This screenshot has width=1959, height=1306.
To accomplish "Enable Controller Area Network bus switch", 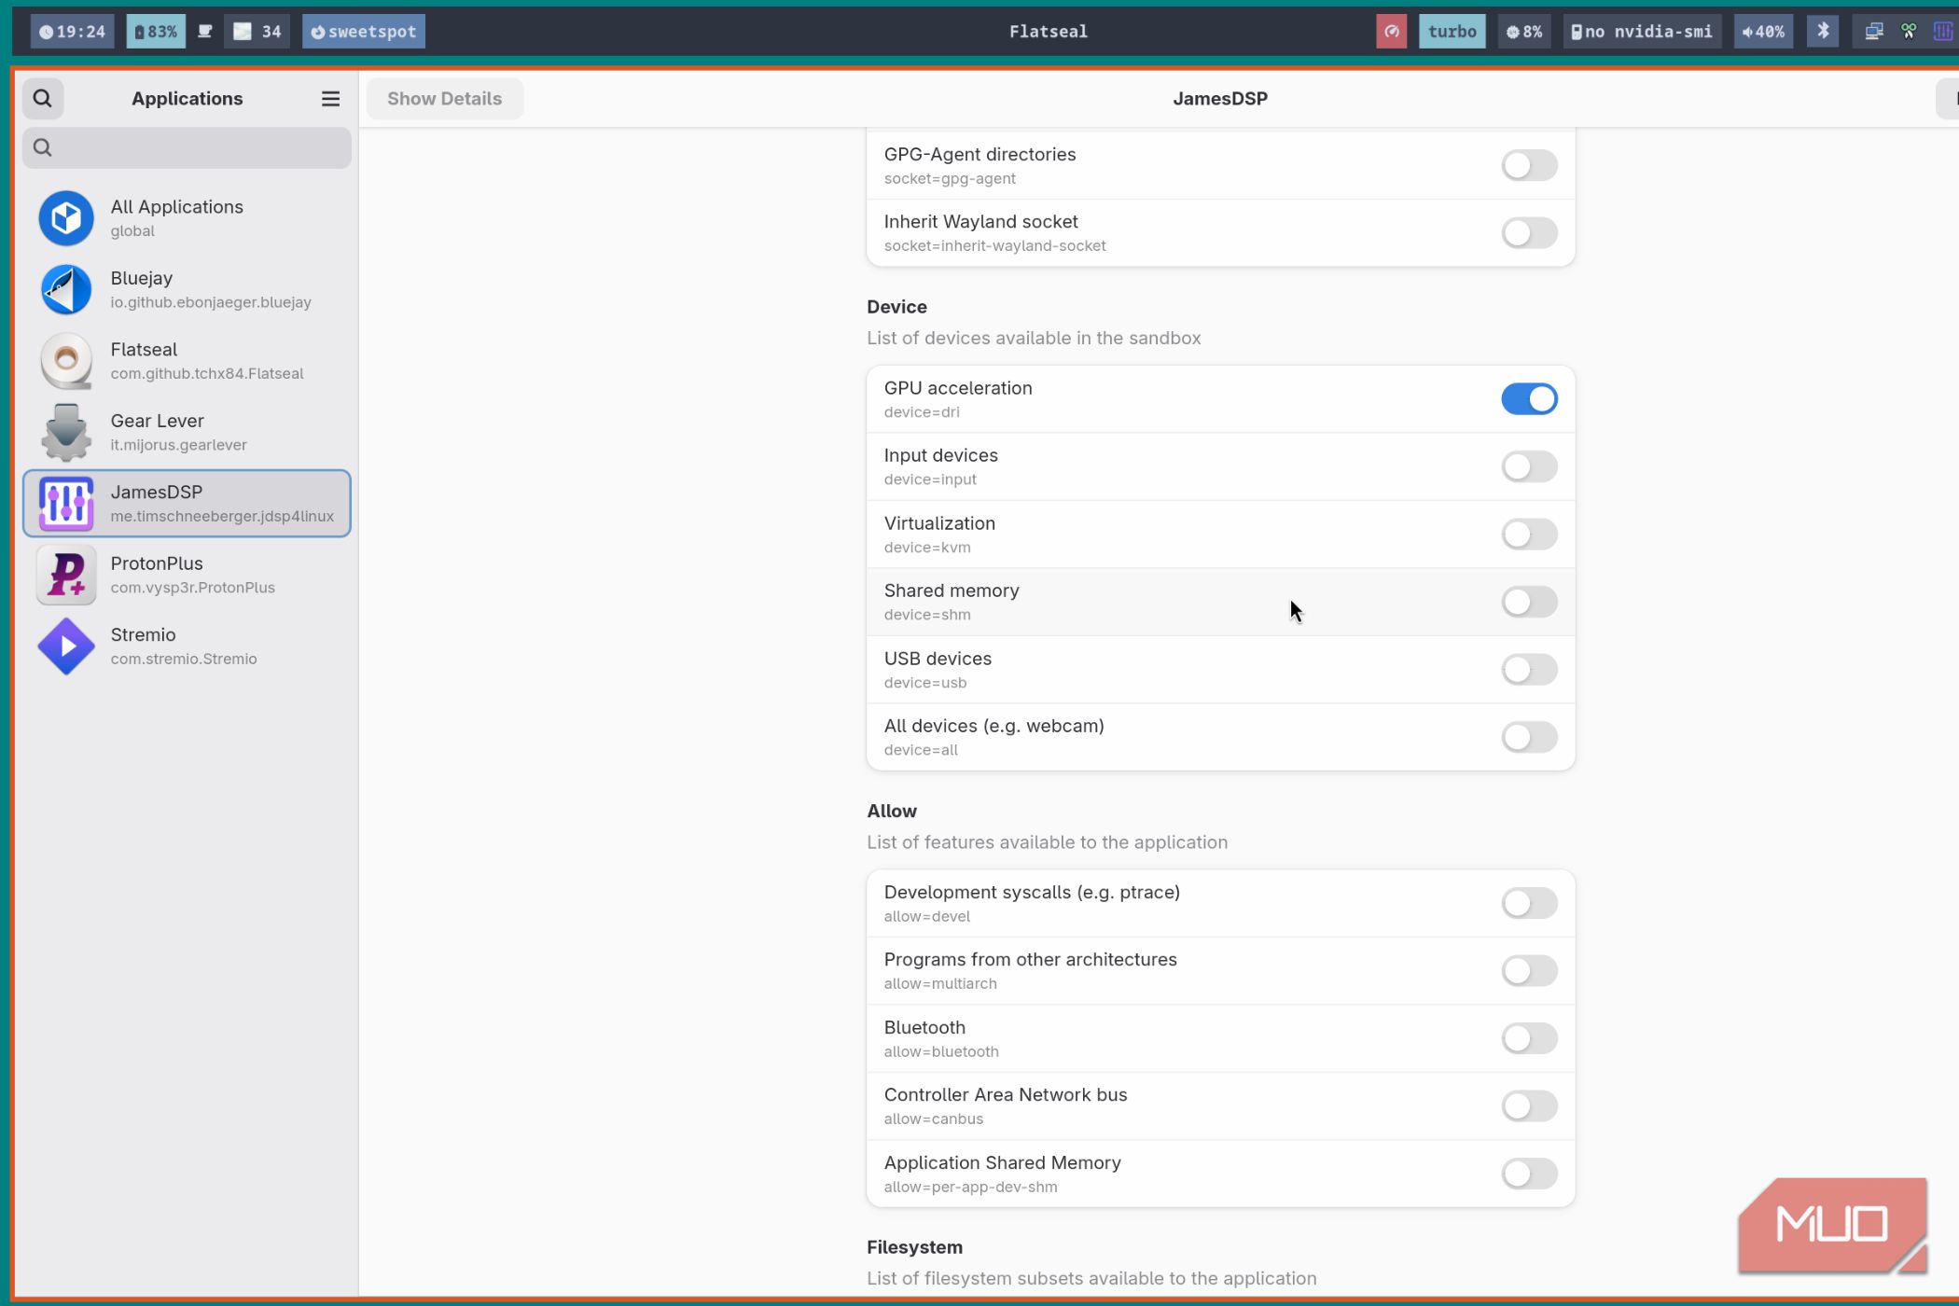I will coord(1529,1106).
